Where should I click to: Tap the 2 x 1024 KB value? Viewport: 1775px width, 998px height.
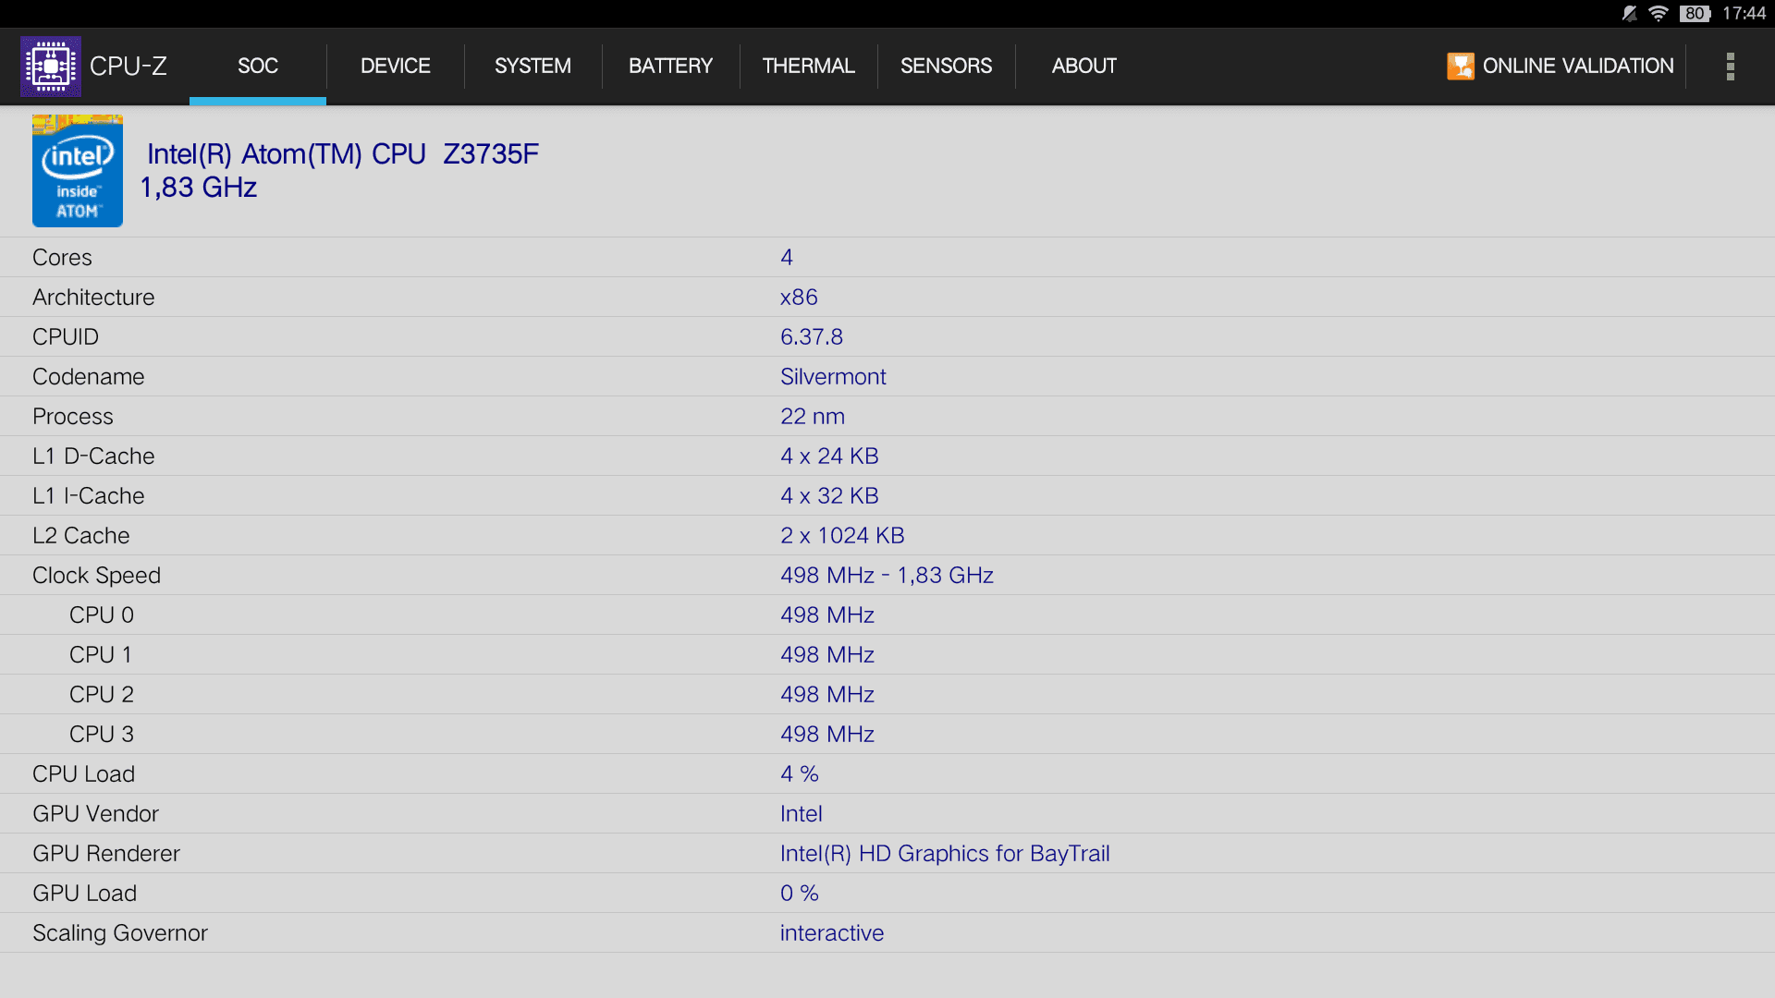pyautogui.click(x=842, y=536)
